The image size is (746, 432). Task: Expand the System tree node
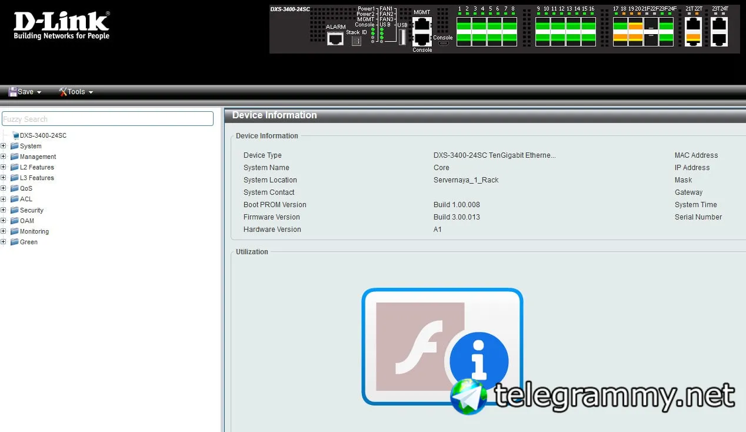pyautogui.click(x=4, y=146)
